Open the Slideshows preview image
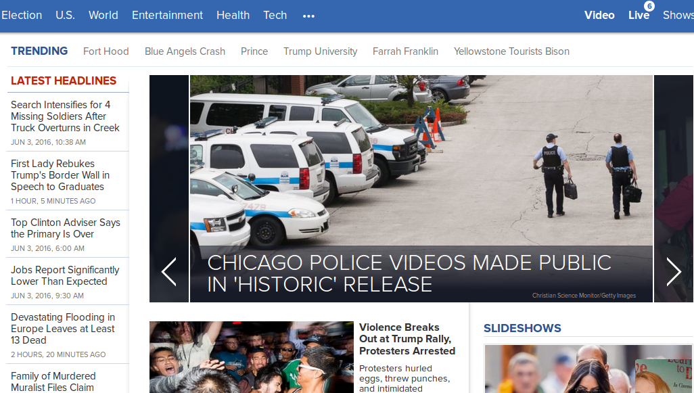 click(587, 369)
